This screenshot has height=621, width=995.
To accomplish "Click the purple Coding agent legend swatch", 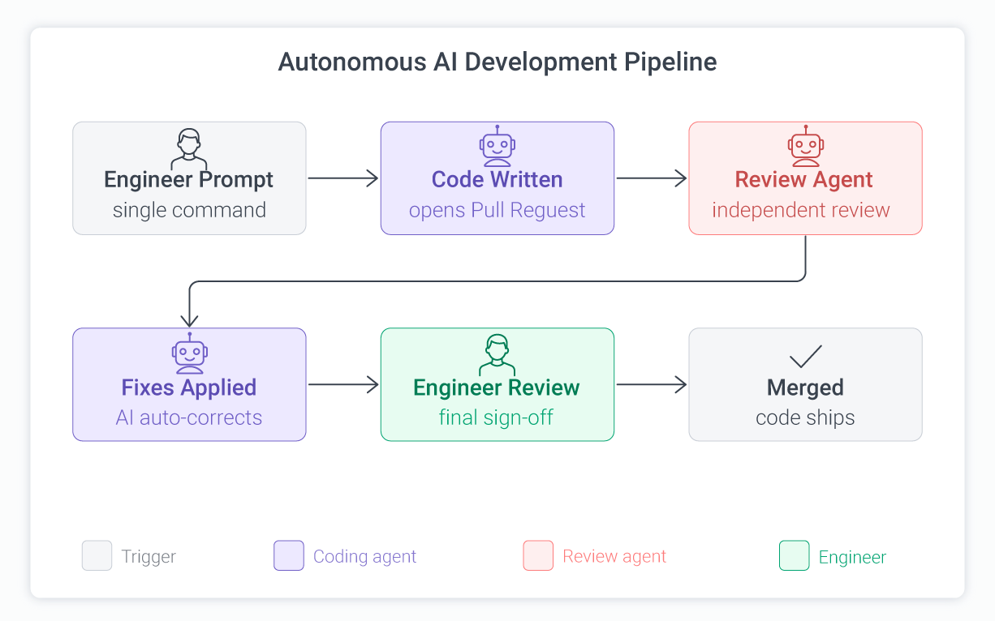I will (289, 556).
